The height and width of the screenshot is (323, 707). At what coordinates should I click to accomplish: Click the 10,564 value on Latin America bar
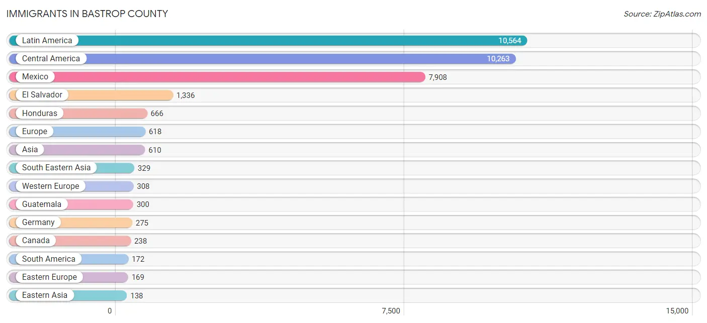(510, 41)
